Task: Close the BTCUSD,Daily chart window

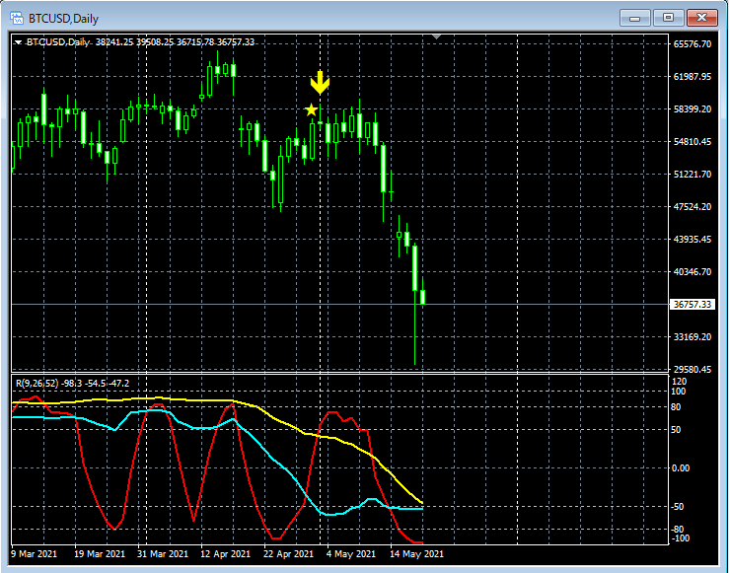Action: [x=701, y=17]
